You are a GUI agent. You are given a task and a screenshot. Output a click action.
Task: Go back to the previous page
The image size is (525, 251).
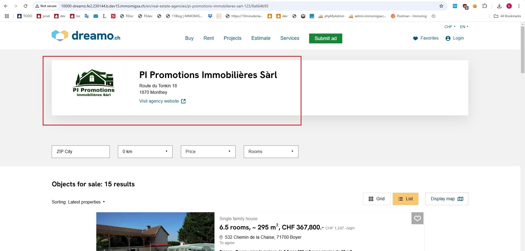(6, 6)
